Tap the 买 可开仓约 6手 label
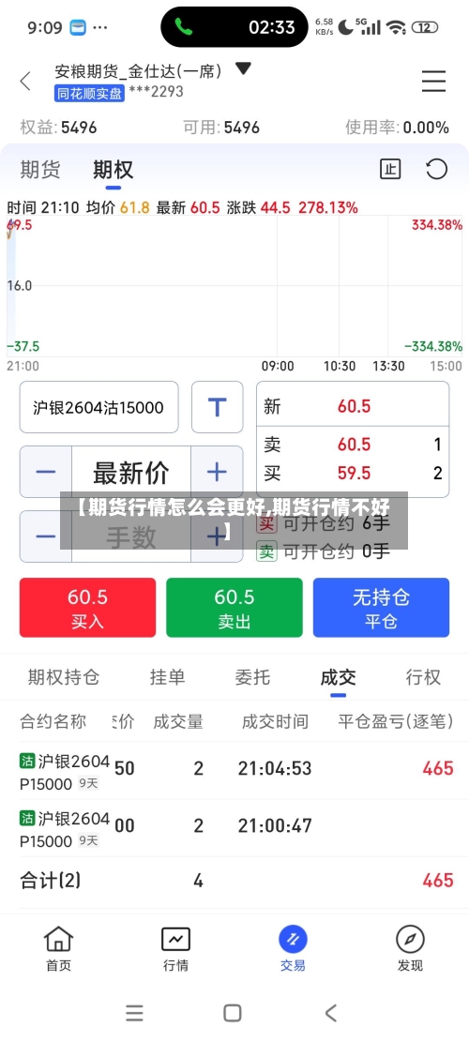Image resolution: width=469 pixels, height=1042 pixels. pyautogui.click(x=324, y=522)
